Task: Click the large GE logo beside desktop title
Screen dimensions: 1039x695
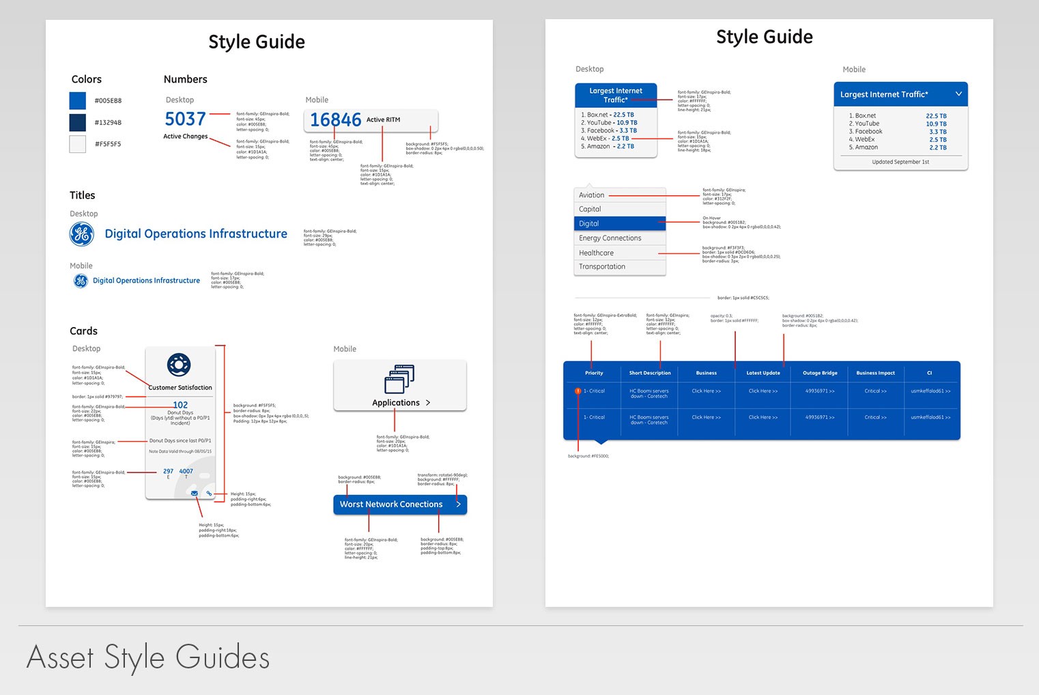Action: [x=81, y=234]
